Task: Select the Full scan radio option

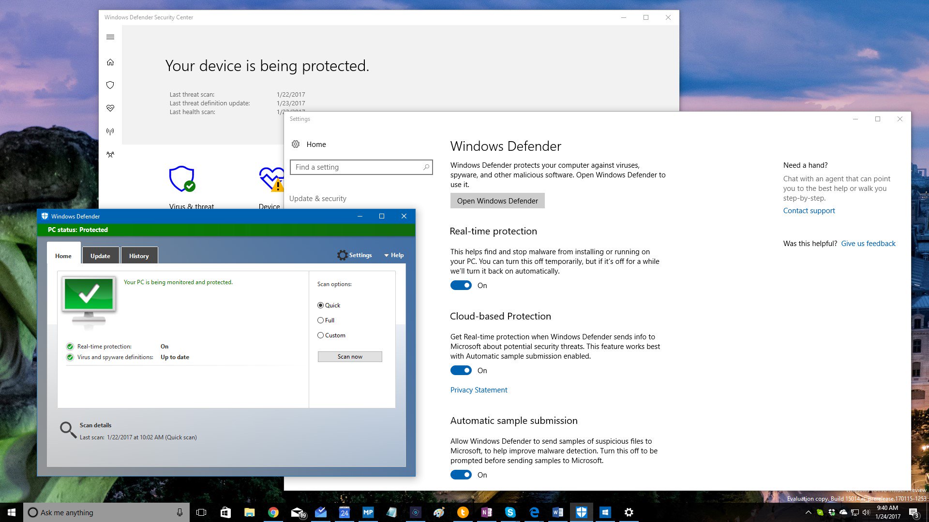Action: click(320, 320)
